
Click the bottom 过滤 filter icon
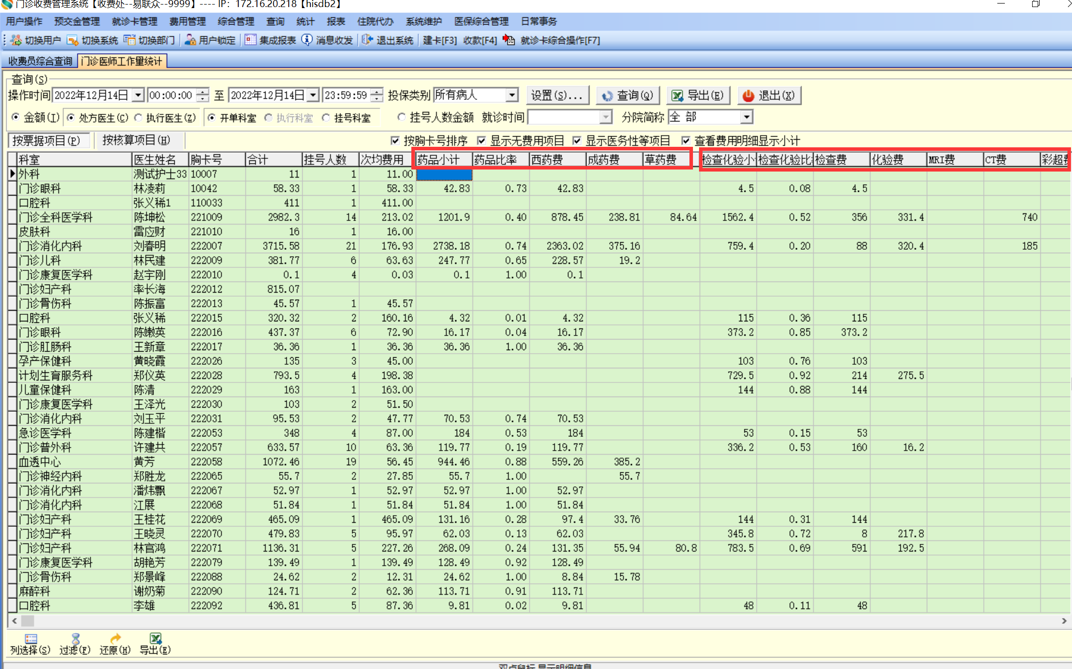[75, 639]
